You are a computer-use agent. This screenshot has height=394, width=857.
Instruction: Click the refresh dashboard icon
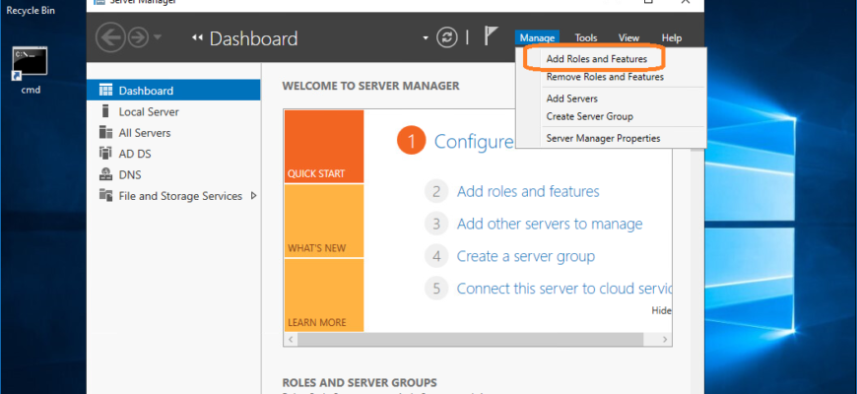tap(447, 37)
